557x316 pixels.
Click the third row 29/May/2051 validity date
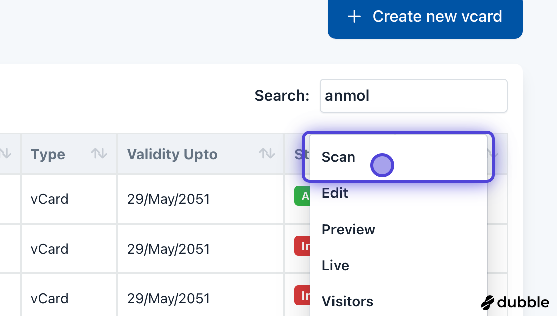coord(169,299)
